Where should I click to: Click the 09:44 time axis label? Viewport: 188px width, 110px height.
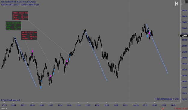(x=32, y=105)
